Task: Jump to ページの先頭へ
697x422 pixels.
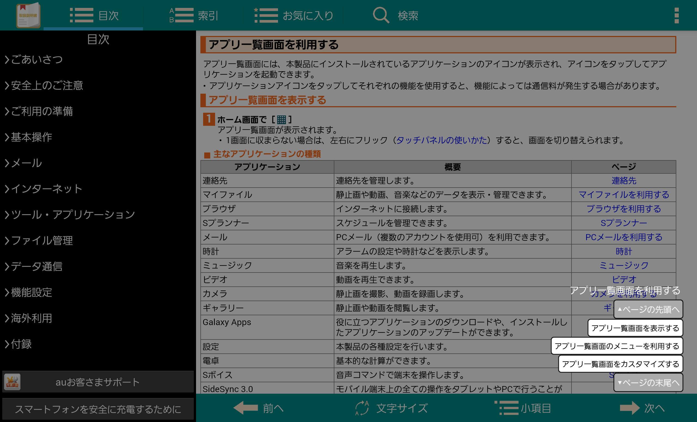Action: [648, 310]
